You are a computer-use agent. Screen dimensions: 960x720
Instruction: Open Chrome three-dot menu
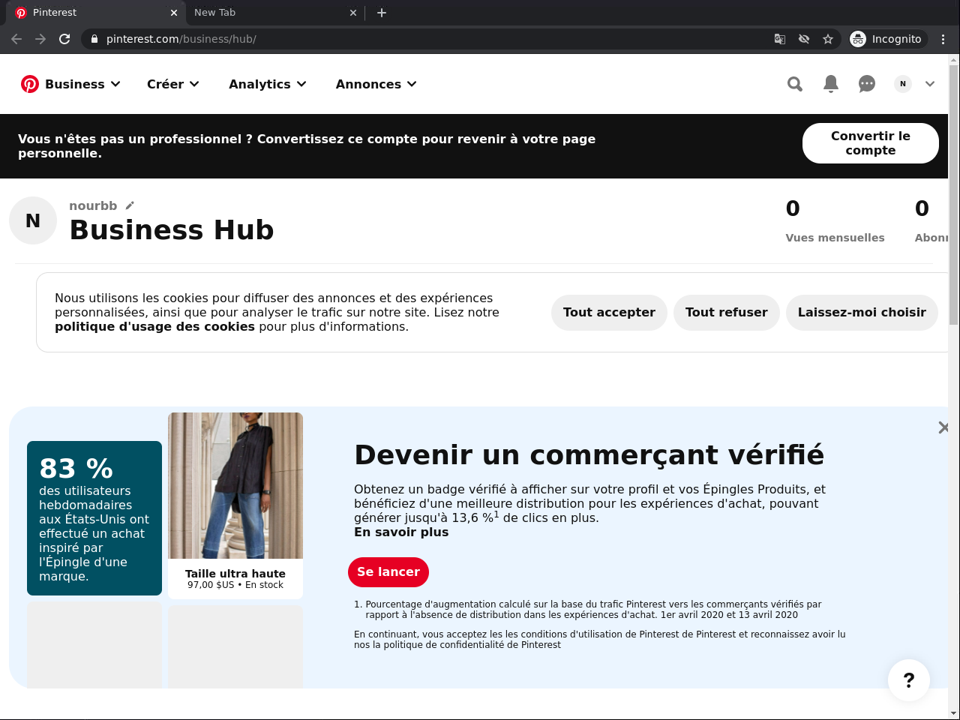[x=943, y=39]
